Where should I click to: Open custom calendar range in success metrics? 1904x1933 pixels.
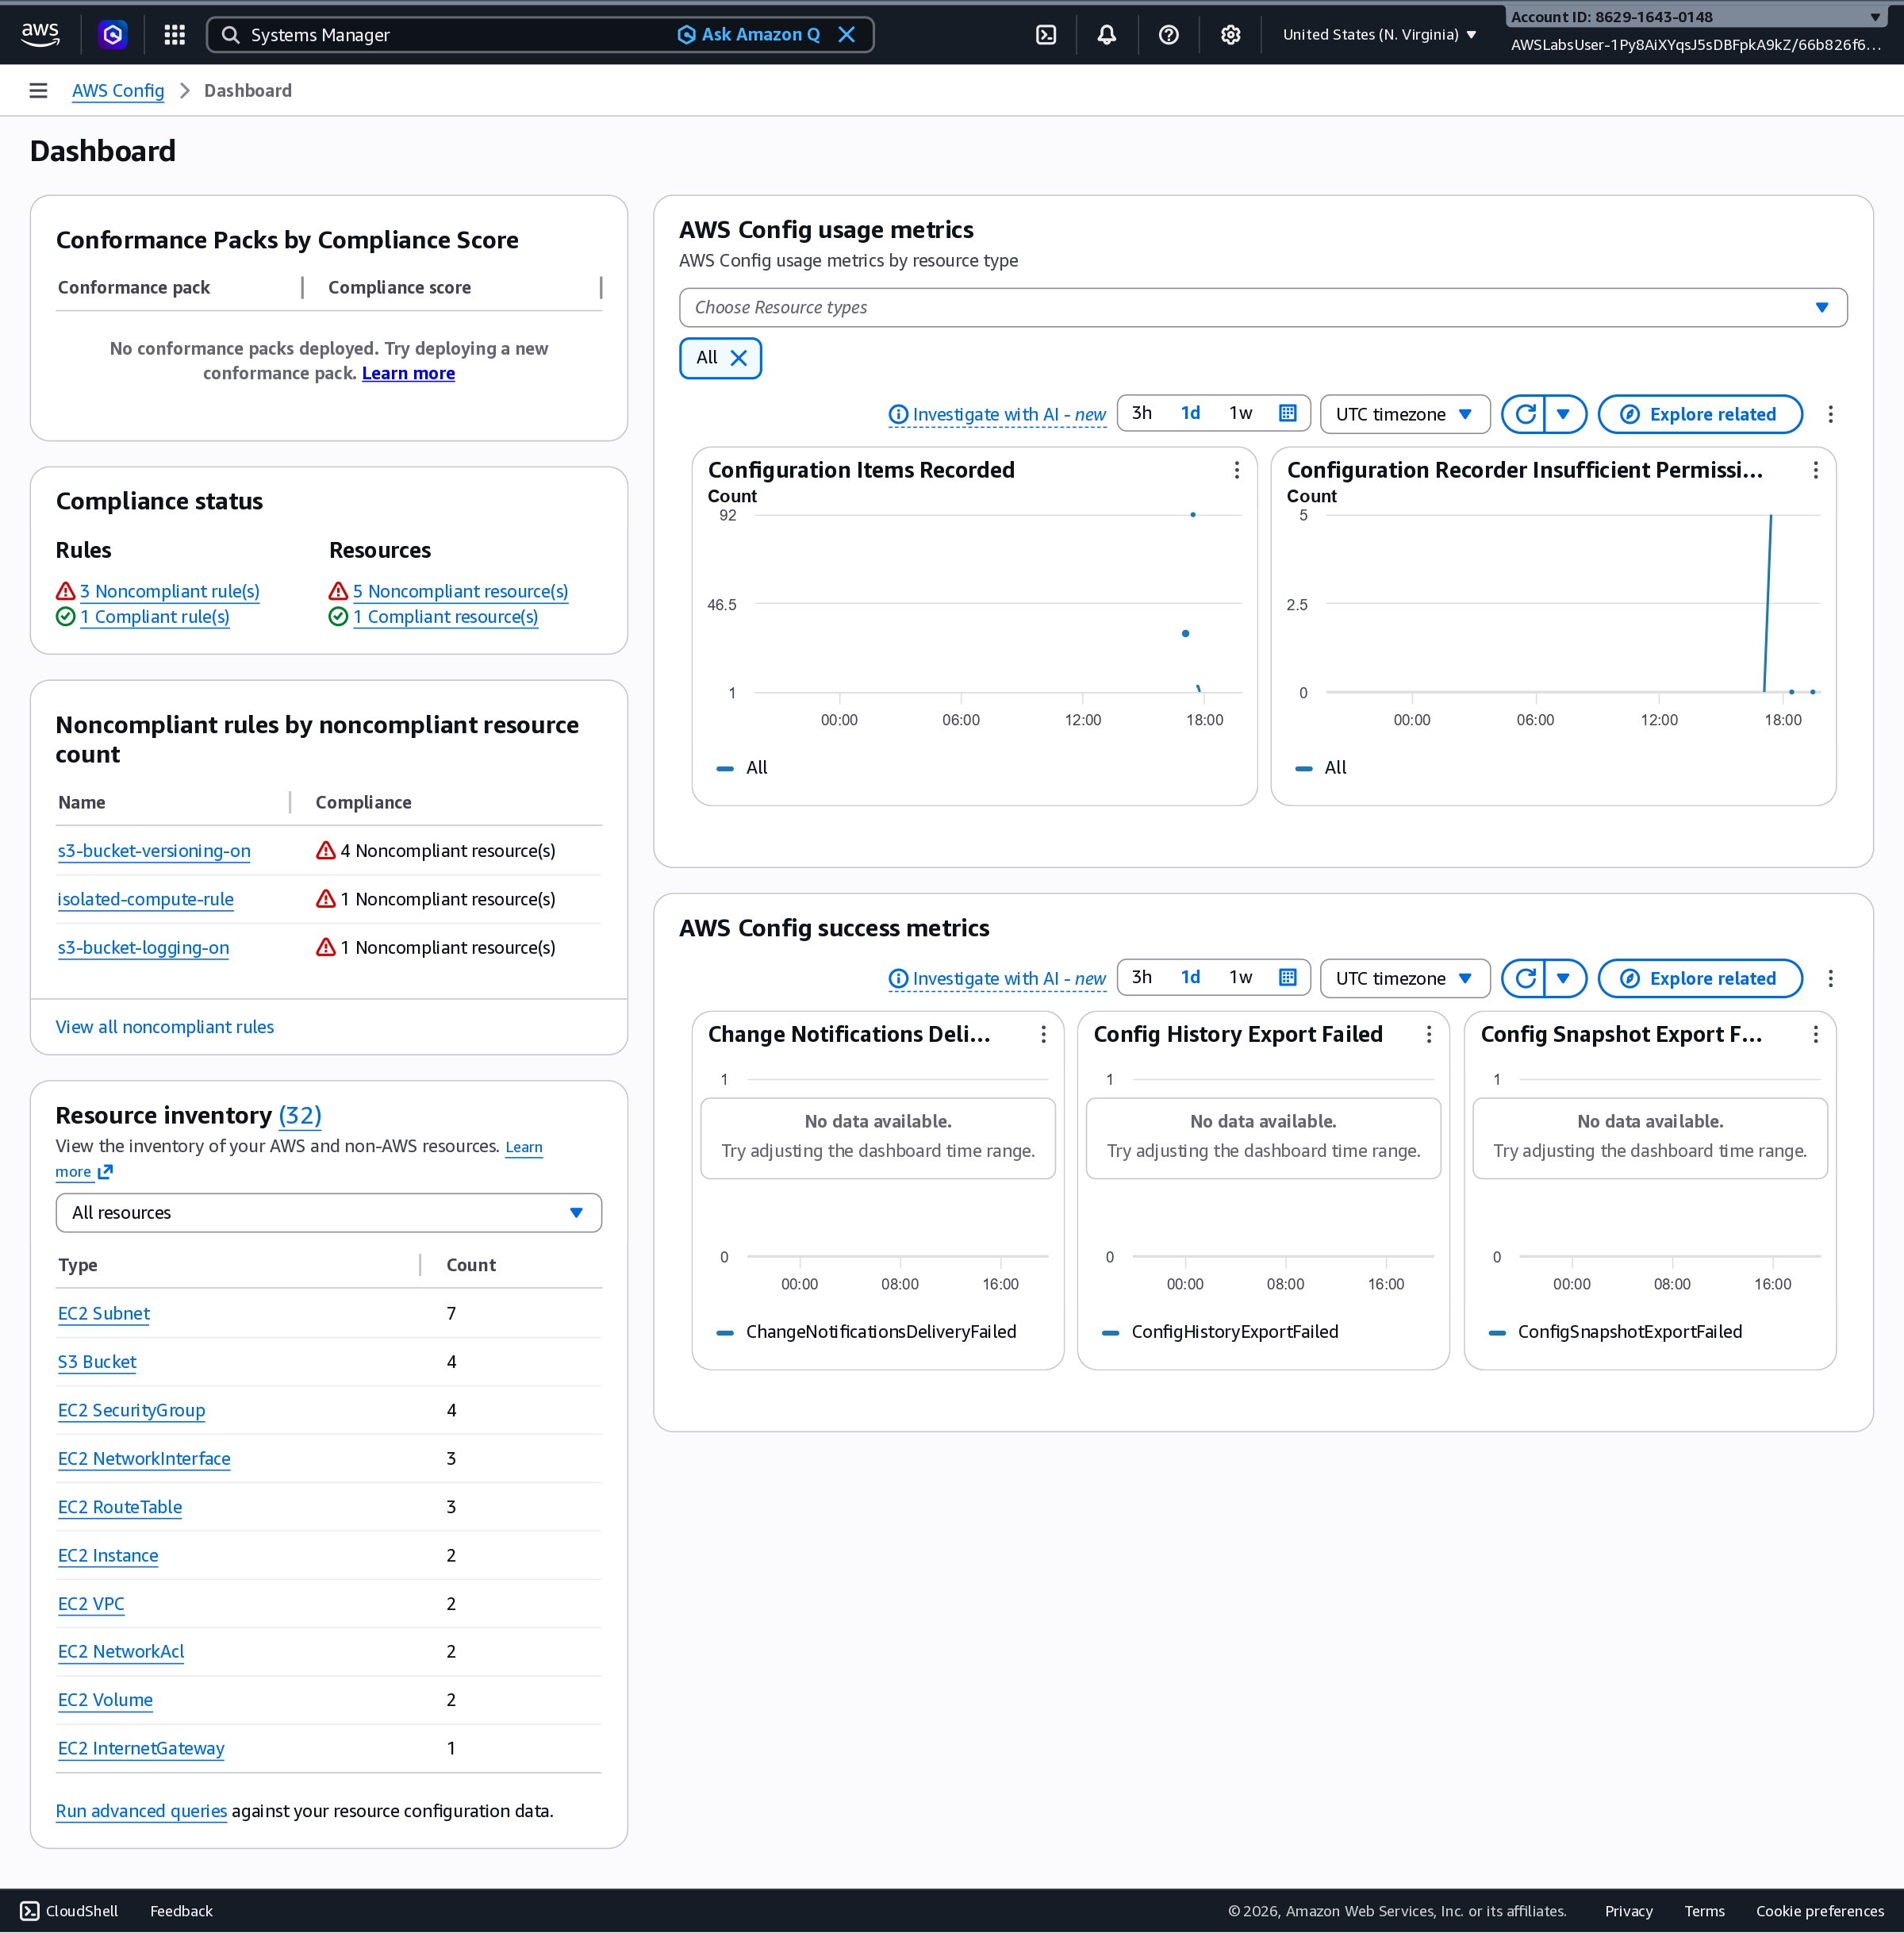pos(1288,977)
